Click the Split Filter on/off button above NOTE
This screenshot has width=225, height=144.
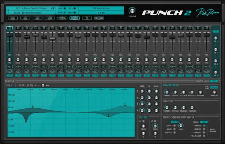click(x=175, y=122)
